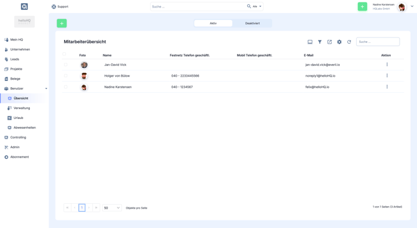Image resolution: width=417 pixels, height=228 pixels.
Task: Open table settings gear icon
Action: click(x=339, y=42)
